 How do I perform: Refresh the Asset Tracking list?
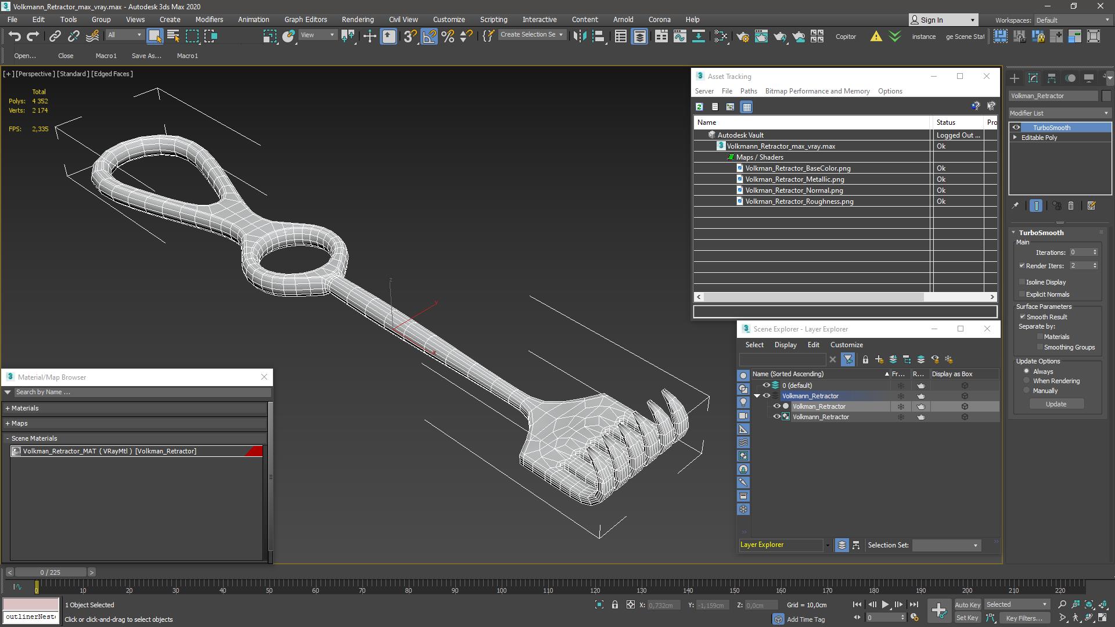[699, 107]
